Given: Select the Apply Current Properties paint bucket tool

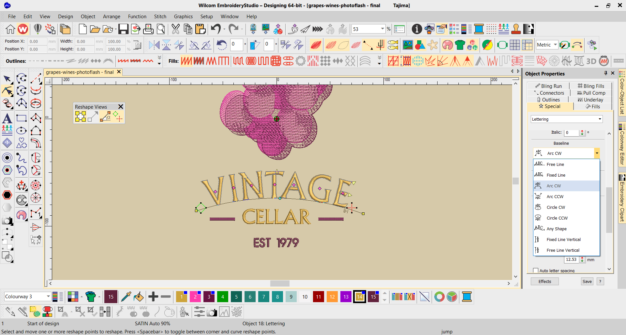Looking at the screenshot, I should click(x=139, y=297).
